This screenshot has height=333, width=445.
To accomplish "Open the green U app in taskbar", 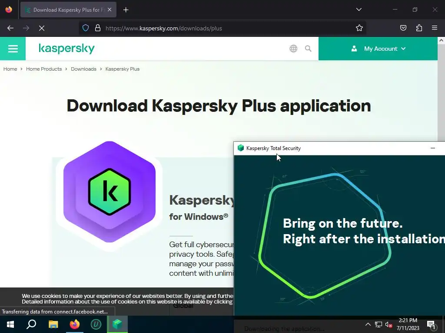I will tap(96, 324).
